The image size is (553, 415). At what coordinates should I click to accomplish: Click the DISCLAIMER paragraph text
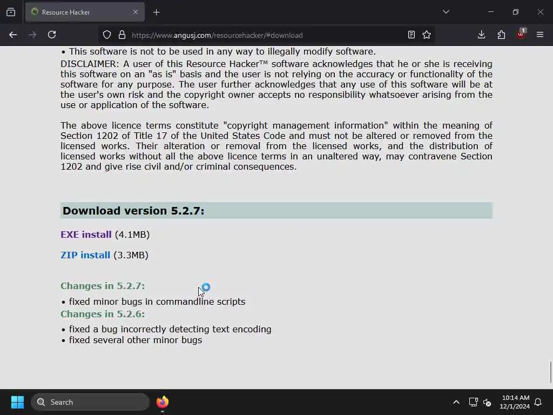pos(276,84)
